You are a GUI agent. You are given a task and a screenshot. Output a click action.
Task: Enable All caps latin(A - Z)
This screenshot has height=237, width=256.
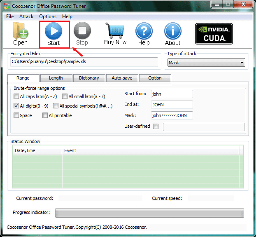coord(16,96)
